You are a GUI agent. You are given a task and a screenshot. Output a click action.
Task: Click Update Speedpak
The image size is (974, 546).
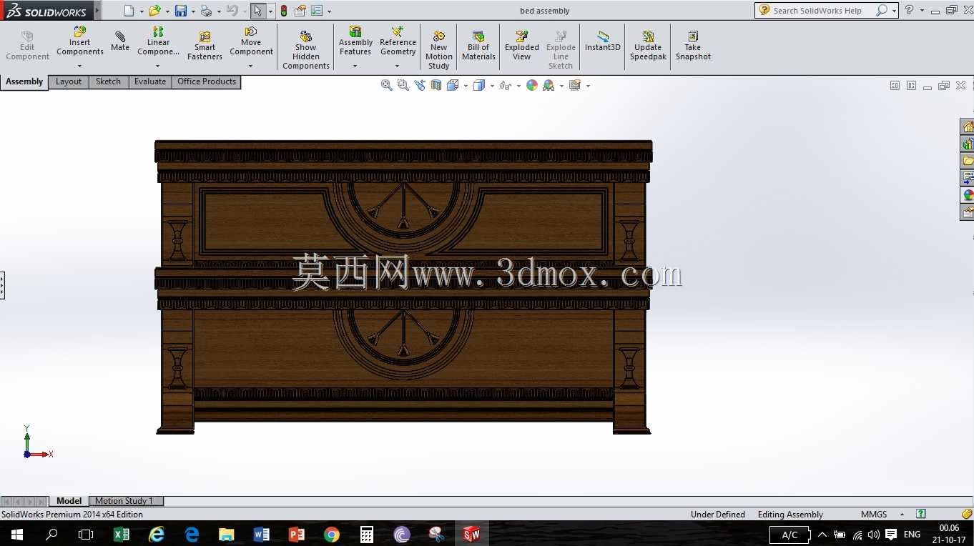tap(648, 46)
